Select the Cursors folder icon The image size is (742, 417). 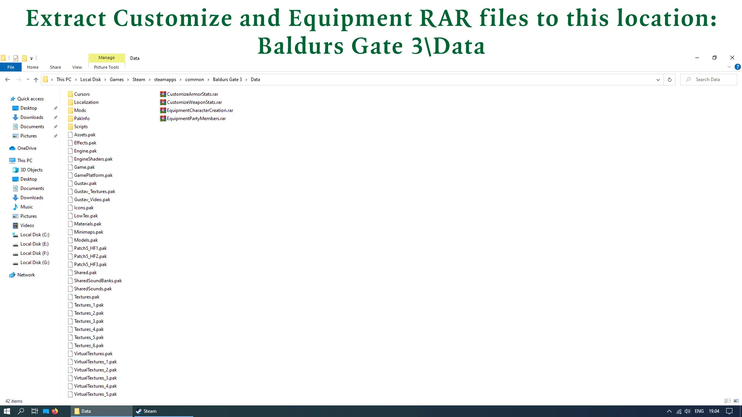pyautogui.click(x=70, y=94)
